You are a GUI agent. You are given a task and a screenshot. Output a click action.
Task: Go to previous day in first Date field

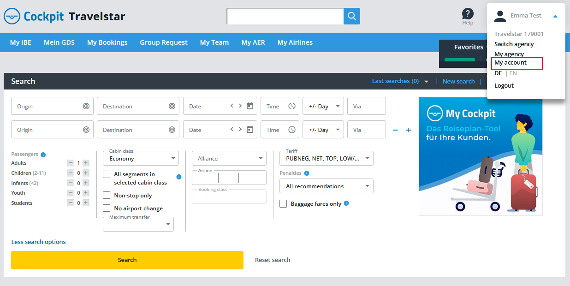(232, 106)
